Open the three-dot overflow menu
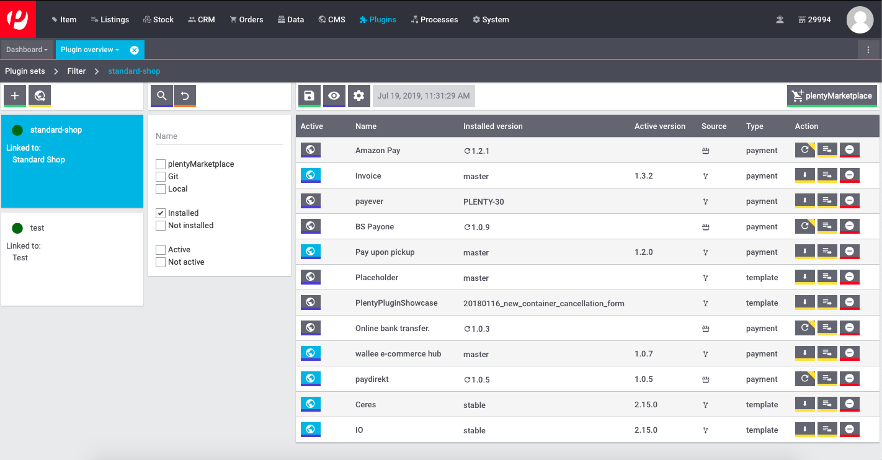This screenshot has height=460, width=882. [868, 50]
